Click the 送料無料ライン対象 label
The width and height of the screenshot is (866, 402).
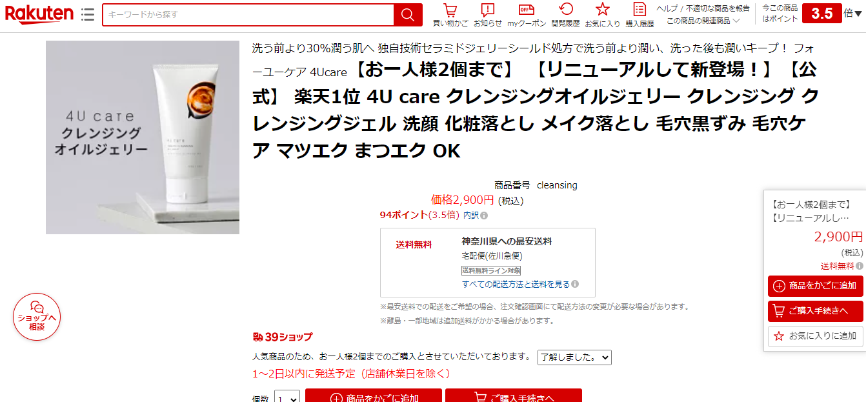pos(491,270)
